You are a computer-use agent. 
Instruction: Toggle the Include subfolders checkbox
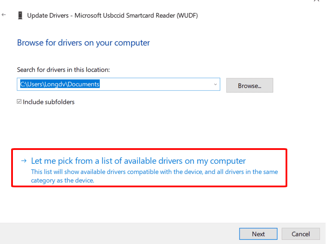coord(19,101)
